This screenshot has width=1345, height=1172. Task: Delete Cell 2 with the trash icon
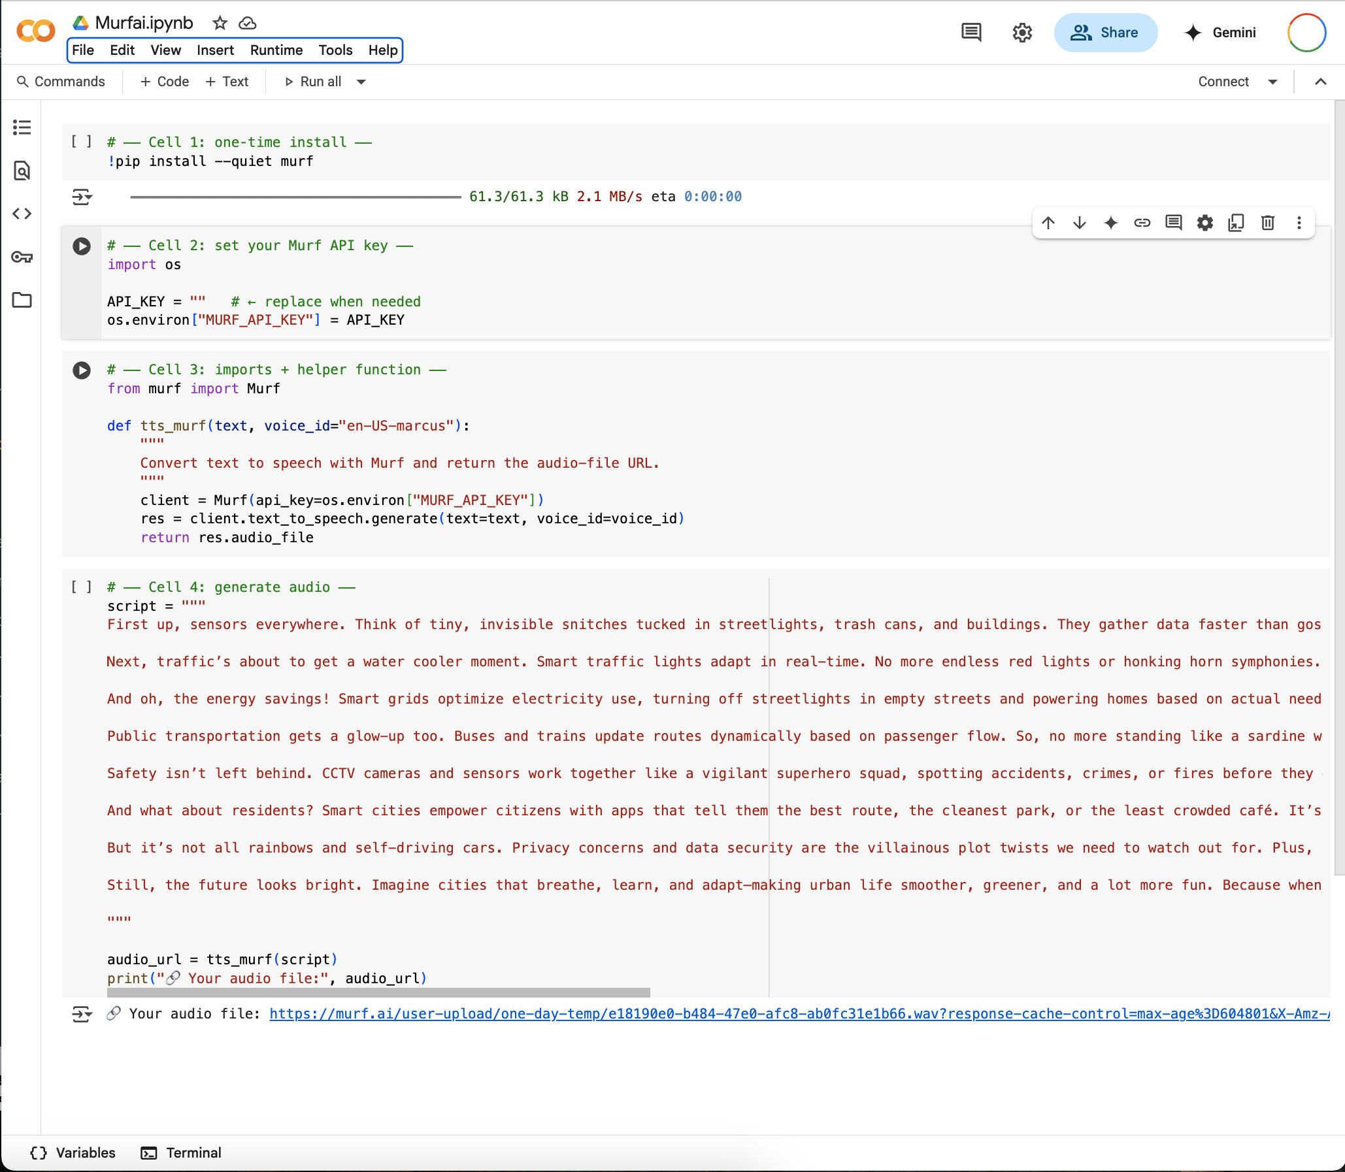pos(1267,223)
